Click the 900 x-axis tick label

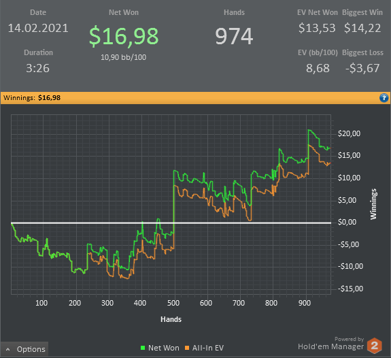tap(305, 303)
